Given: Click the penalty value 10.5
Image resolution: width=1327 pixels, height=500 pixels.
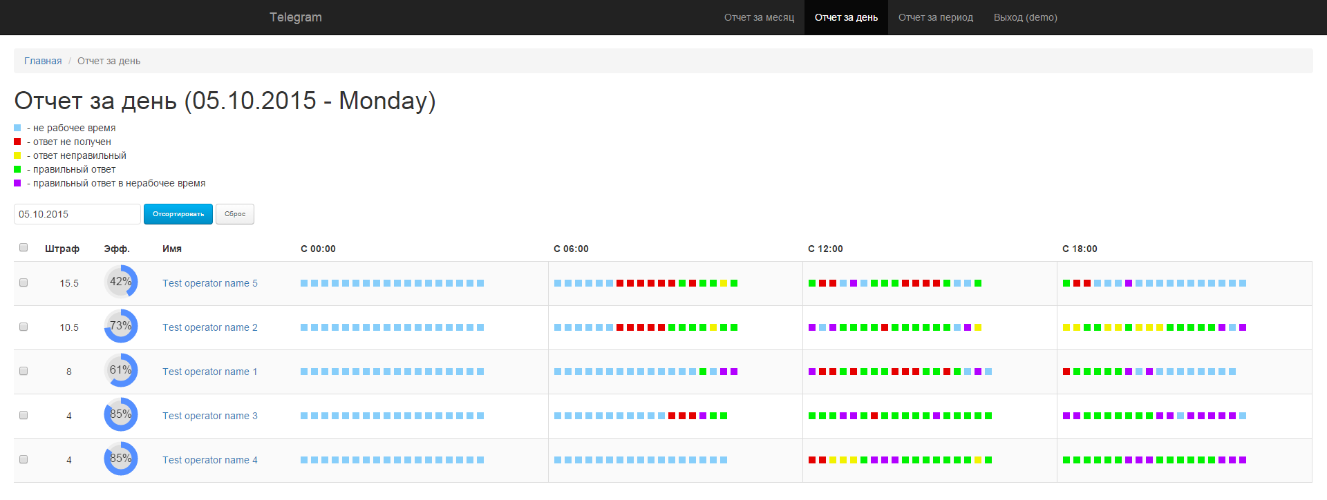Looking at the screenshot, I should coord(69,327).
